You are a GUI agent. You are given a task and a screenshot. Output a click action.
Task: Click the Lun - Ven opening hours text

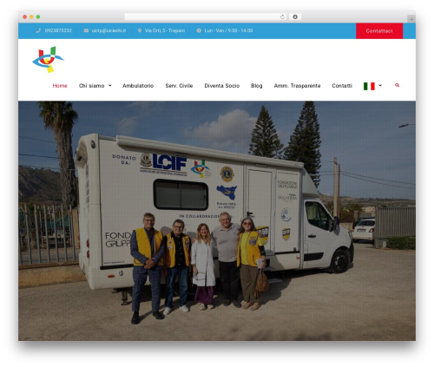(x=228, y=30)
